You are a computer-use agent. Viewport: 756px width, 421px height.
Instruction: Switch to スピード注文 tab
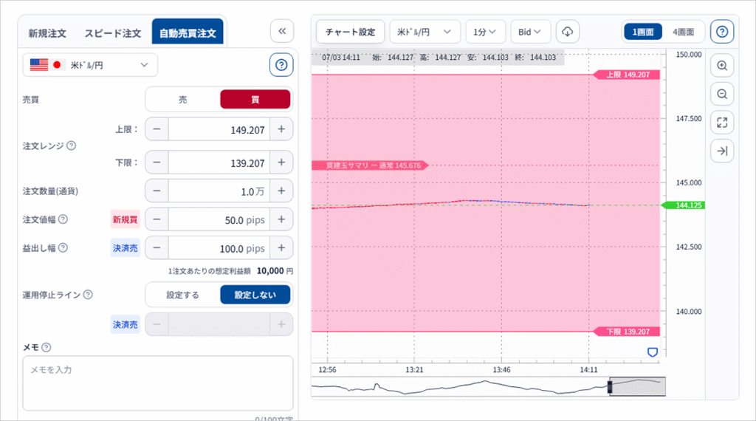click(112, 33)
